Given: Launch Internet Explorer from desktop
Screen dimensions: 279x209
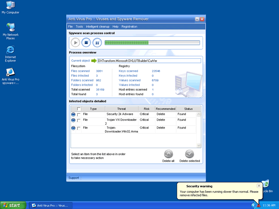Looking at the screenshot, I should [x=10, y=50].
